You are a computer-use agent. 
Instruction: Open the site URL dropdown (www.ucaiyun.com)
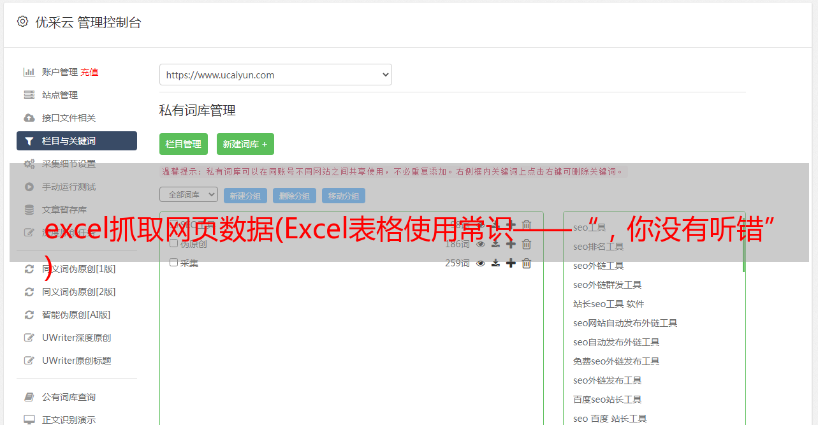(x=275, y=75)
